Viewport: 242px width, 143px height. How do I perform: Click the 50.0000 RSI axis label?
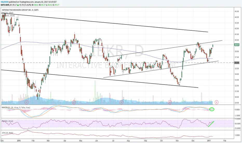(238, 124)
